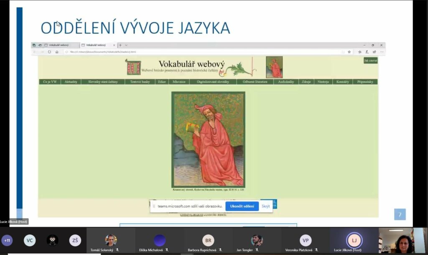Go to the browser home icon

click(x=57, y=52)
